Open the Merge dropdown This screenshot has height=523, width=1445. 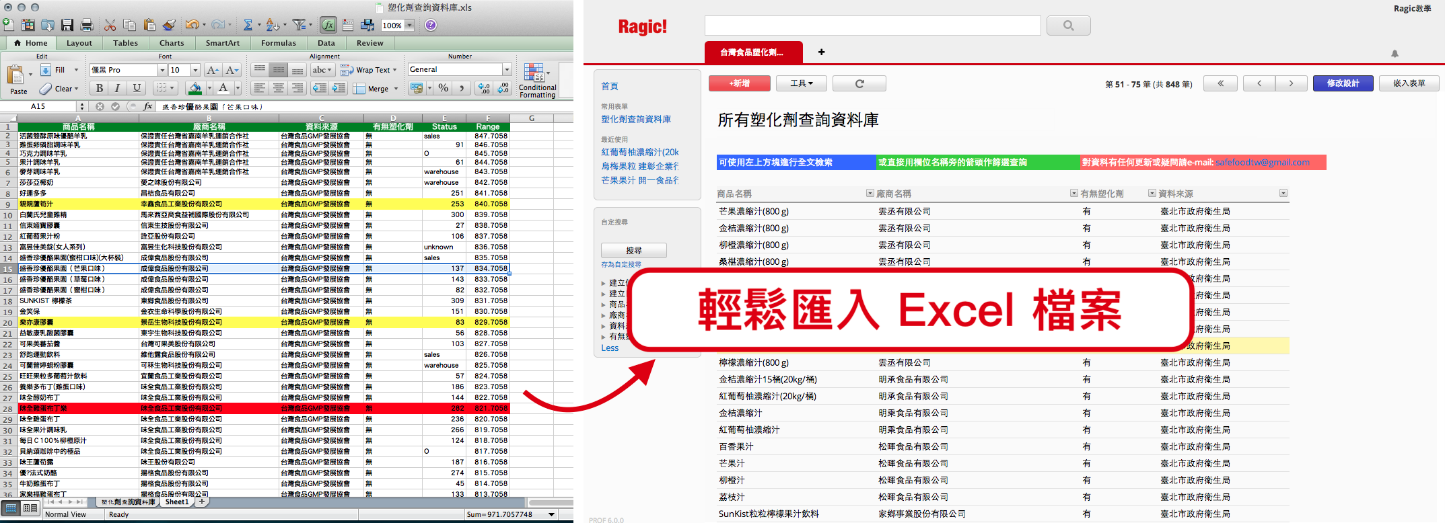pos(396,89)
